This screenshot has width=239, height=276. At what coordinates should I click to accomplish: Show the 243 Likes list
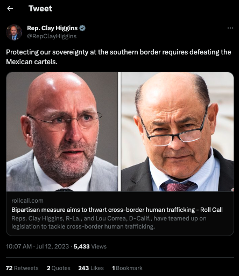tap(91, 268)
